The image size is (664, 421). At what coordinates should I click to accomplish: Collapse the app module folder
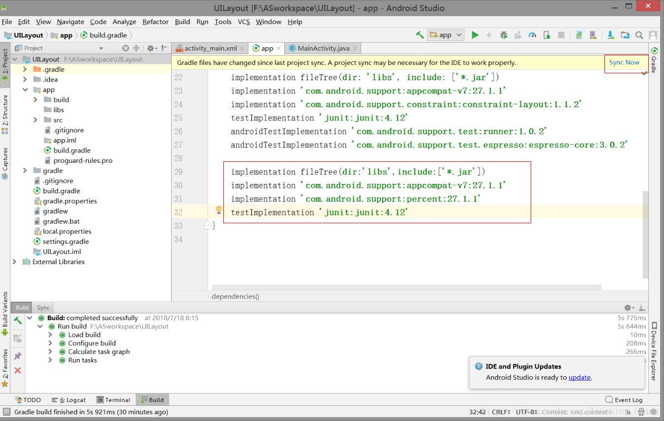click(25, 90)
